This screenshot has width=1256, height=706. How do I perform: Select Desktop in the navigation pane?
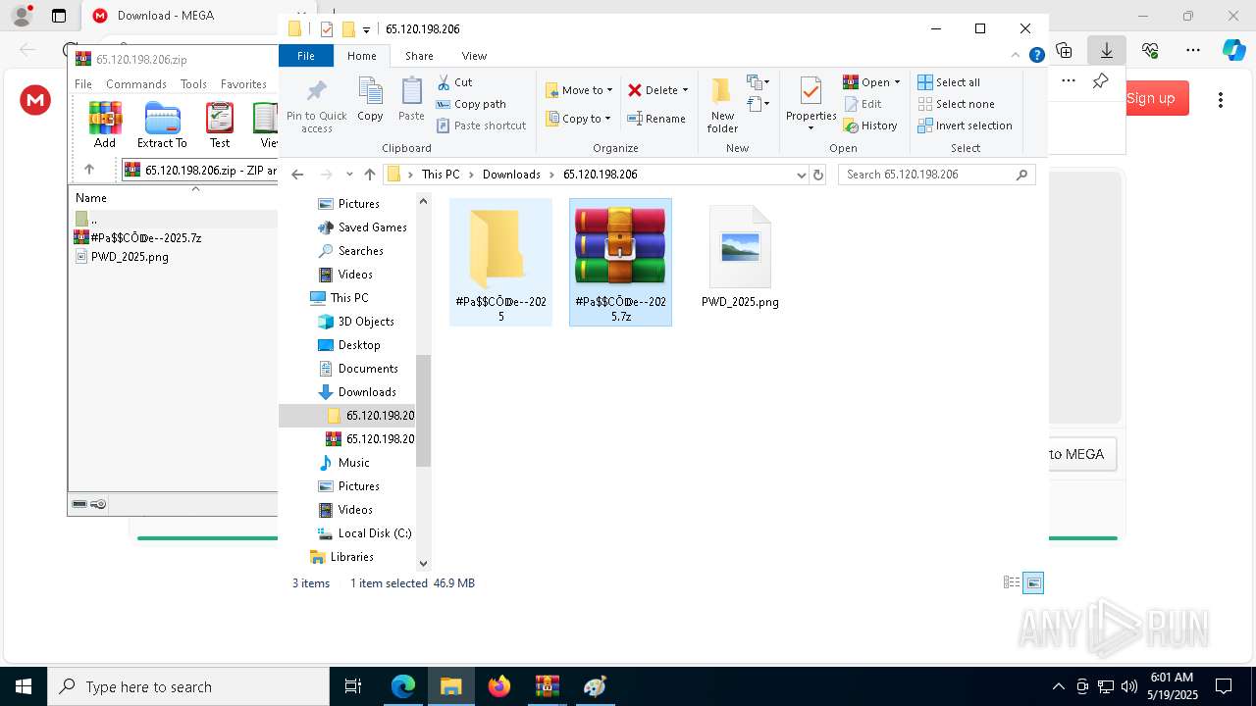[x=359, y=345]
